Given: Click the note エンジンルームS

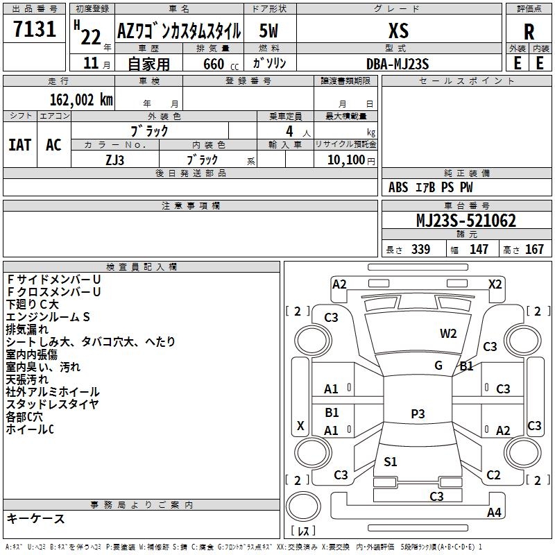Looking at the screenshot, I should (48, 316).
